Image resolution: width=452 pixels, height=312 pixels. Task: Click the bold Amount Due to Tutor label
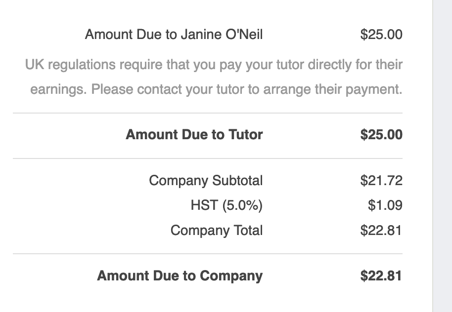point(194,135)
